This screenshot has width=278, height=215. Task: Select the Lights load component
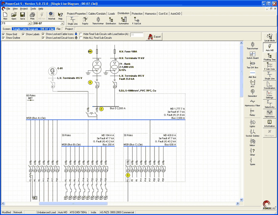tap(253, 124)
